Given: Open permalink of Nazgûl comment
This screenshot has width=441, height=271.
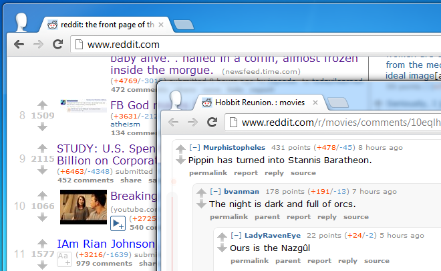Looking at the screenshot, I should pos(250,261).
